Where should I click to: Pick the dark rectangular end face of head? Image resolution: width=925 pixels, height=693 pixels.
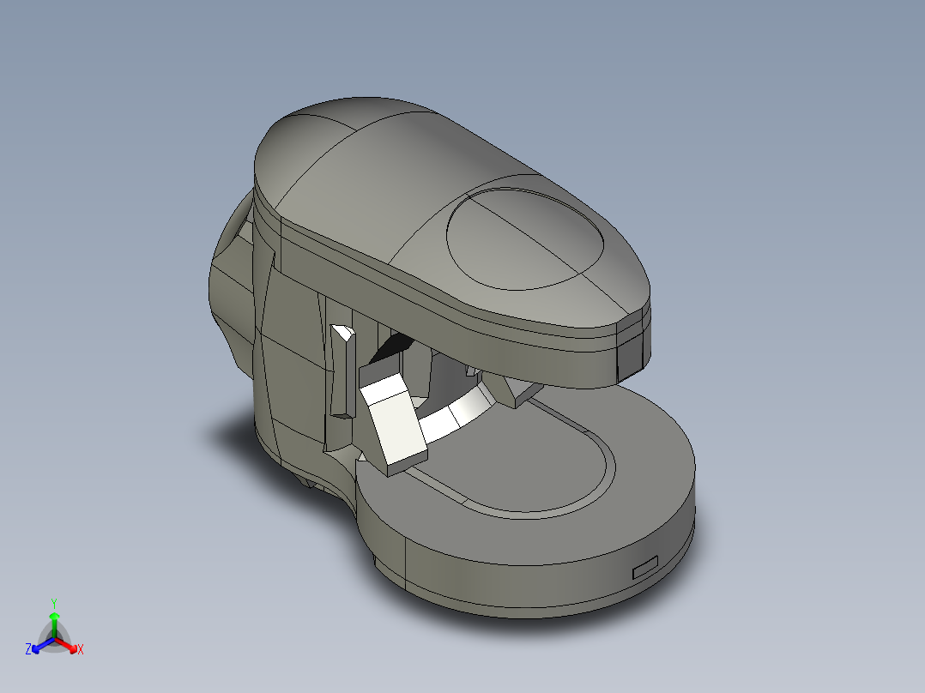(x=630, y=353)
